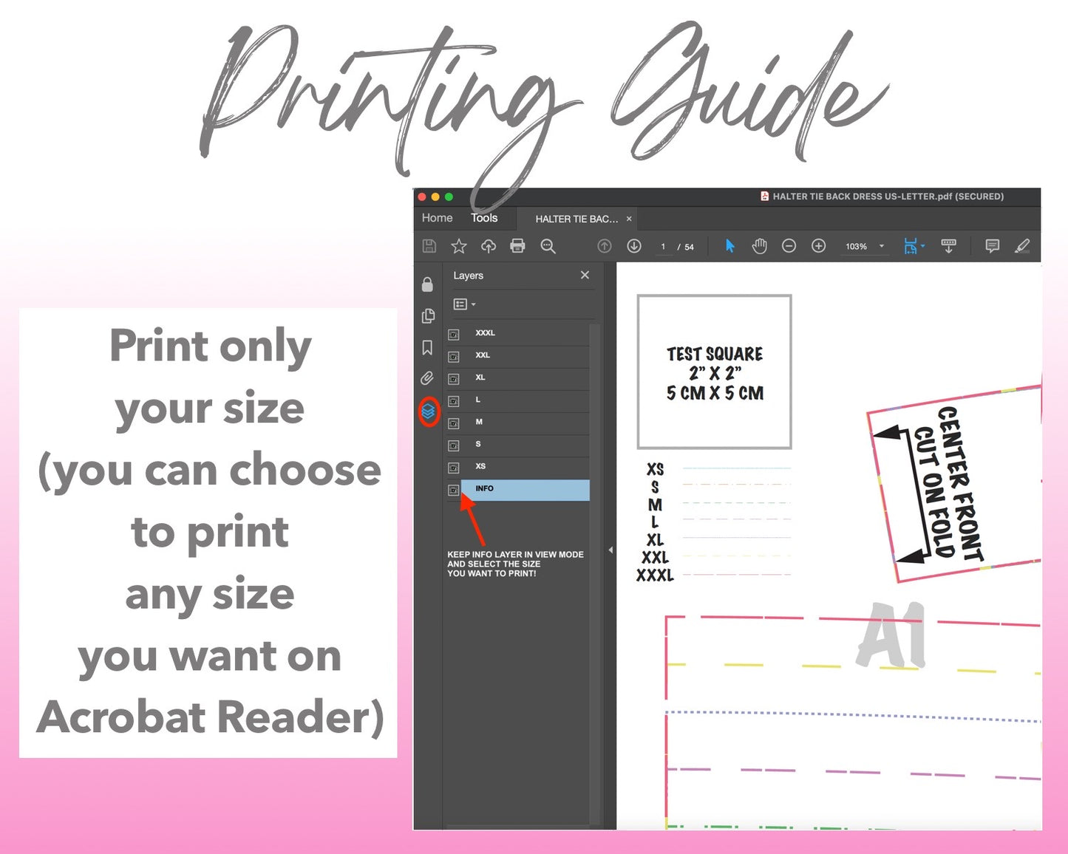The image size is (1068, 854).
Task: Select the HALTER TIE BAC document tab
Action: click(x=576, y=218)
